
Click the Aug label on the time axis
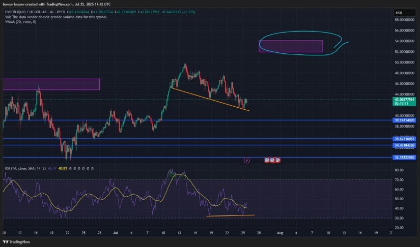click(x=280, y=233)
